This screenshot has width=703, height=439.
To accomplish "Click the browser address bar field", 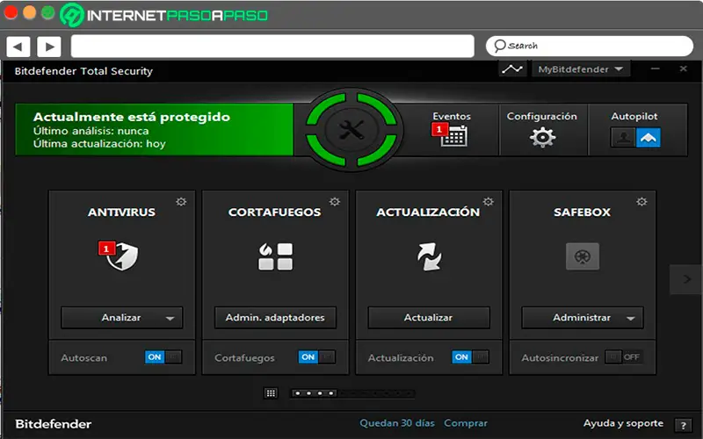I will tap(272, 47).
